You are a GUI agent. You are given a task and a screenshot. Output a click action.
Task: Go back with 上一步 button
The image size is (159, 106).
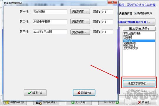coord(79,102)
